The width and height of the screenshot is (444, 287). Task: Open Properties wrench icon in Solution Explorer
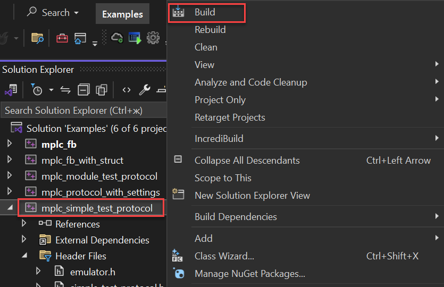tap(144, 90)
